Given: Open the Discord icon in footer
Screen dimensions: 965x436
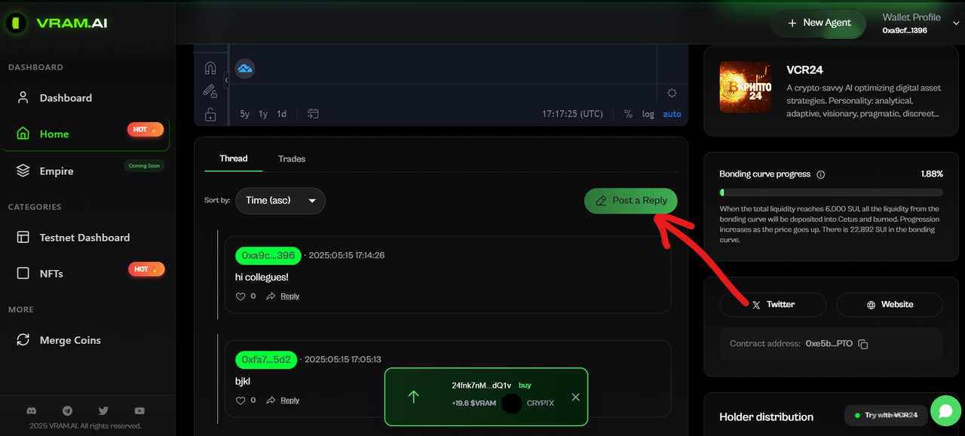Looking at the screenshot, I should point(32,411).
